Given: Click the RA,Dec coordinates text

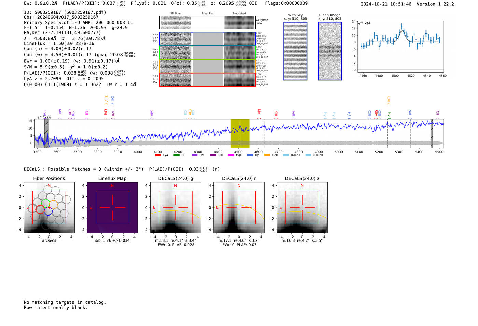Looking at the screenshot, I should pos(62,33).
